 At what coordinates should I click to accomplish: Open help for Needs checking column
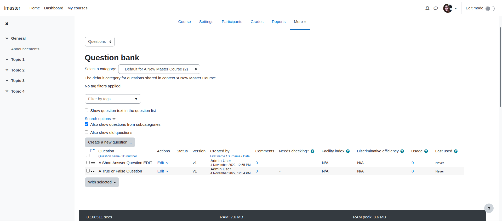[312, 151]
